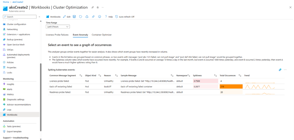
Task: Toggle Auto refresh: Off
Action: (x=125, y=17)
